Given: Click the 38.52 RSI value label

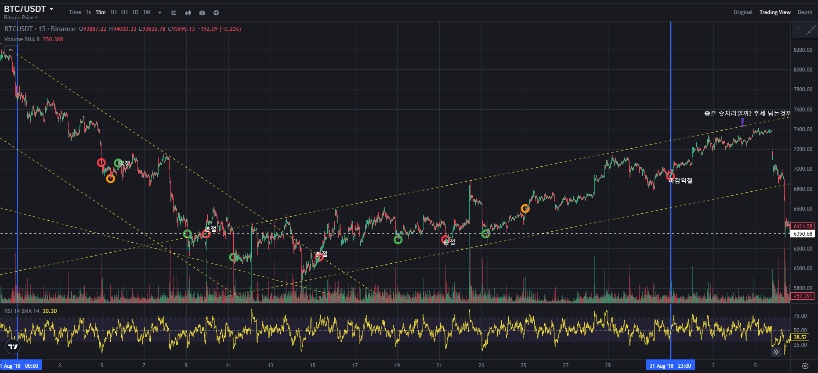Looking at the screenshot, I should point(800,337).
